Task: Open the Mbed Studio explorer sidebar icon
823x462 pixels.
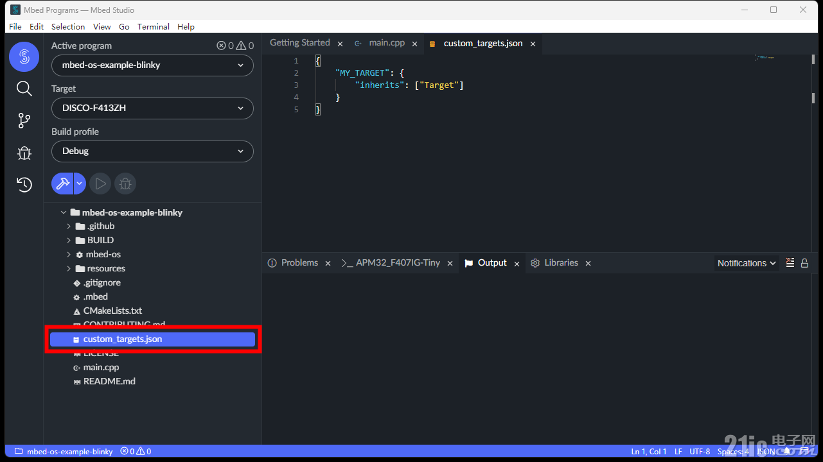Action: pyautogui.click(x=24, y=57)
